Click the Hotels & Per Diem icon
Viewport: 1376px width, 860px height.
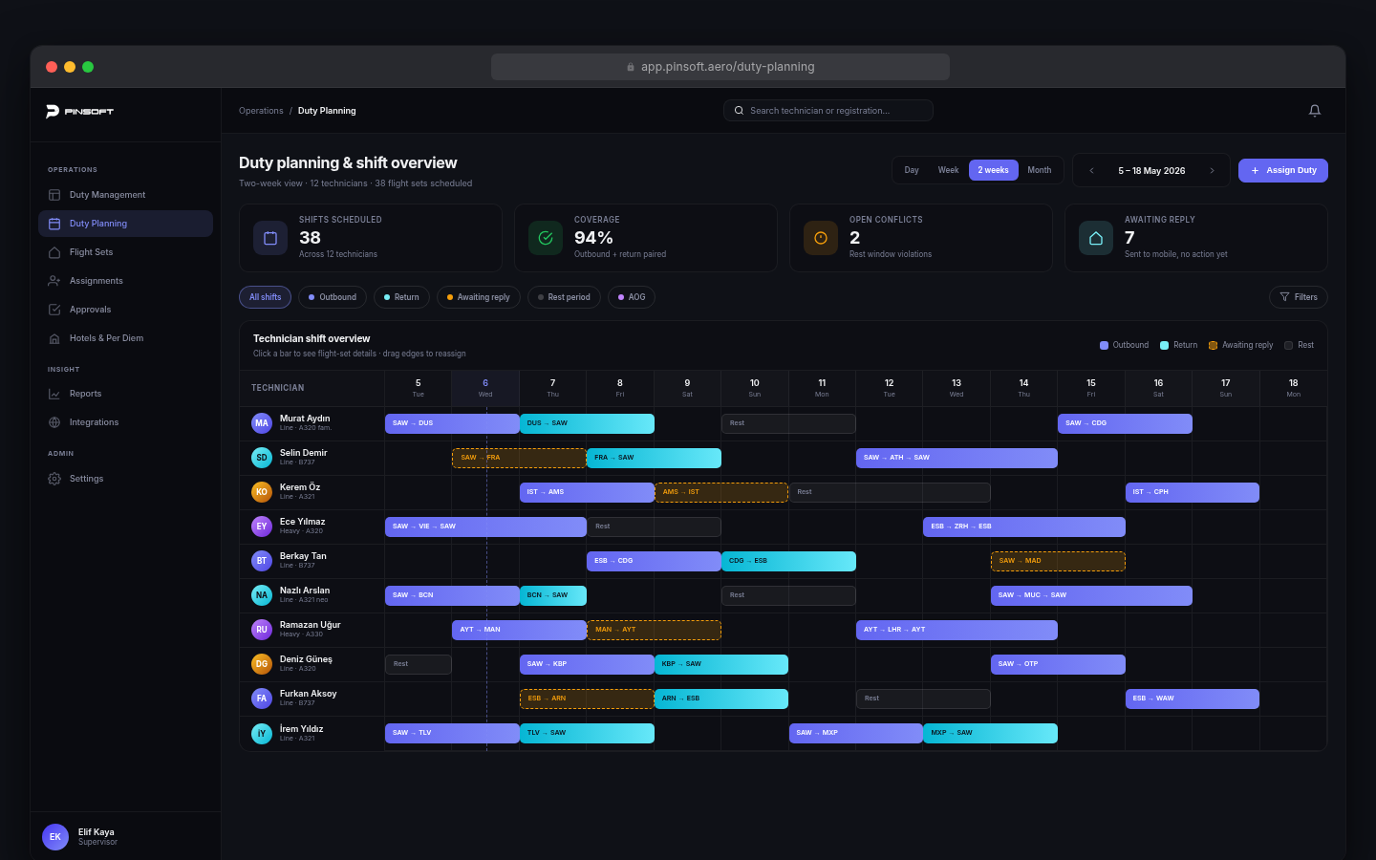click(54, 338)
